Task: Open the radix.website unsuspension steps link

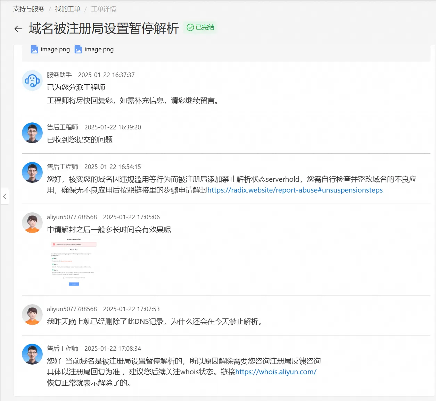Action: coord(295,190)
